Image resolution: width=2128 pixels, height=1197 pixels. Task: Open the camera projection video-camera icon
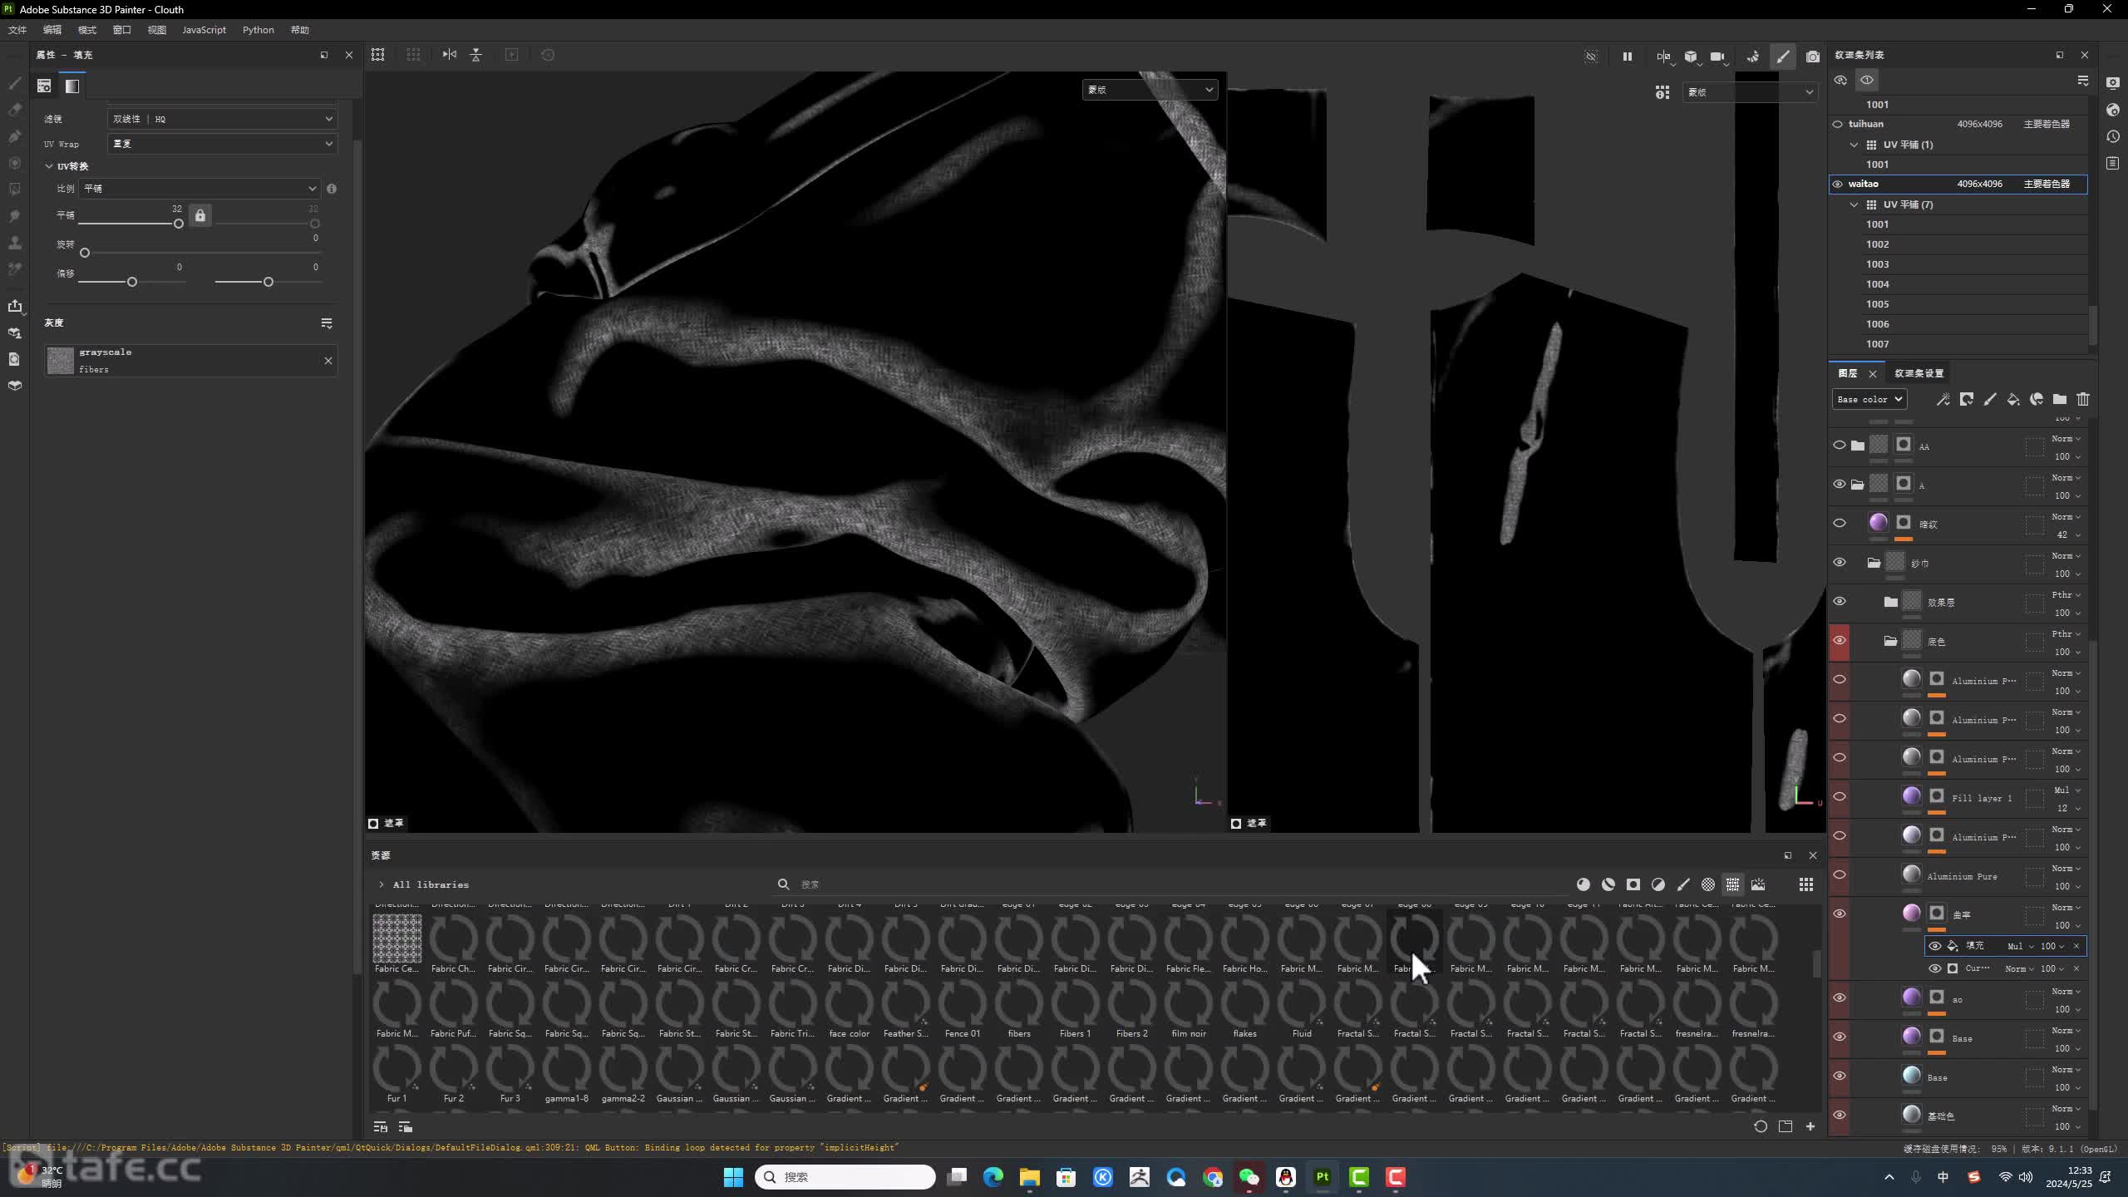[x=1717, y=57]
